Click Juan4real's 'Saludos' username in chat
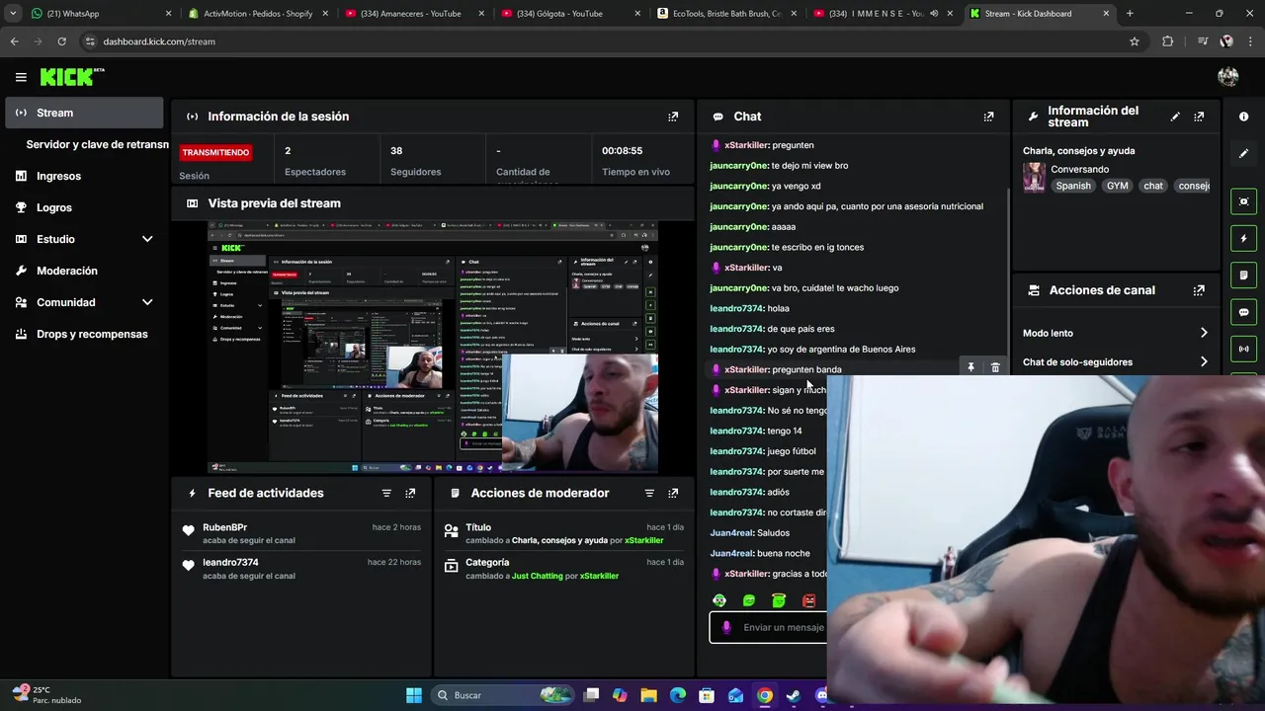Image resolution: width=1265 pixels, height=711 pixels. click(x=730, y=533)
